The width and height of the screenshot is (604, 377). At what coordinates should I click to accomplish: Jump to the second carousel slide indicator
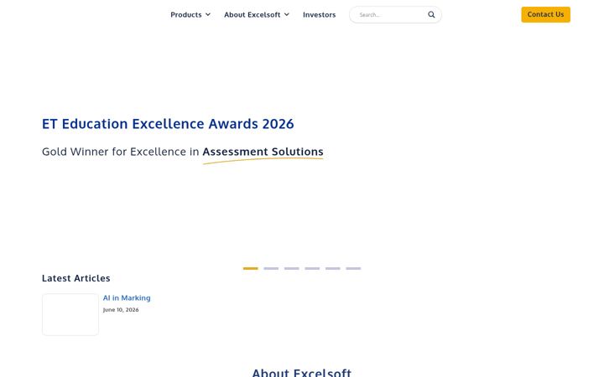click(x=271, y=269)
